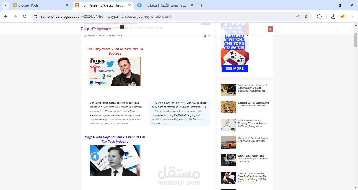Viewport: 358px width, 190px height.
Task: Click Mastering the Art of Trading thumbnail
Action: (x=229, y=90)
